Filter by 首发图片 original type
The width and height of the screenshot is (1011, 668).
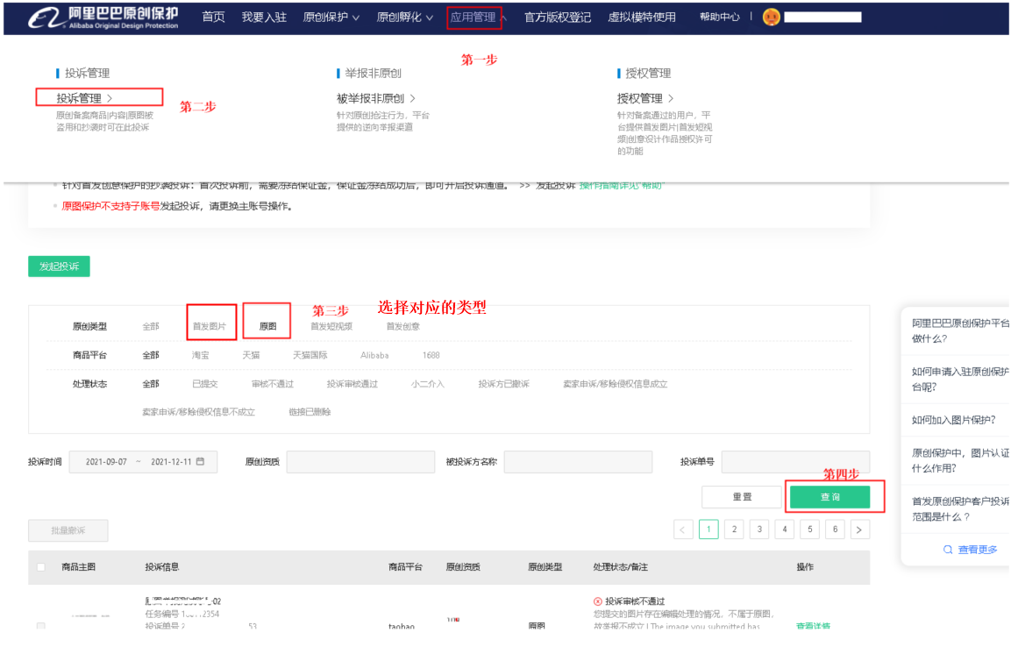pos(210,327)
